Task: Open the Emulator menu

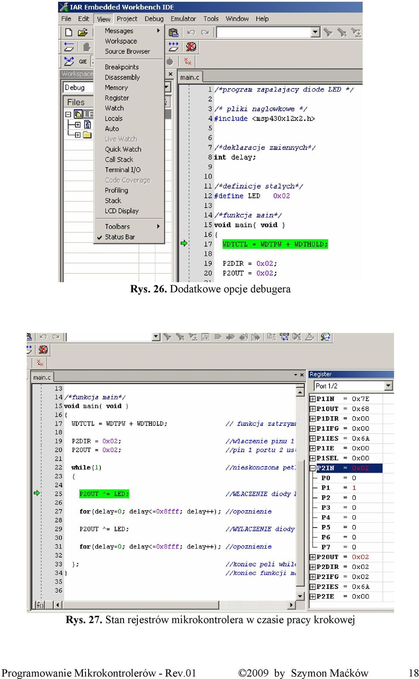Action: coord(183,19)
